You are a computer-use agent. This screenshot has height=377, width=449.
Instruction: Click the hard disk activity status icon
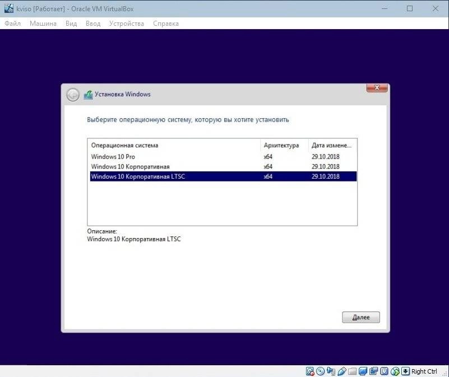click(x=310, y=371)
